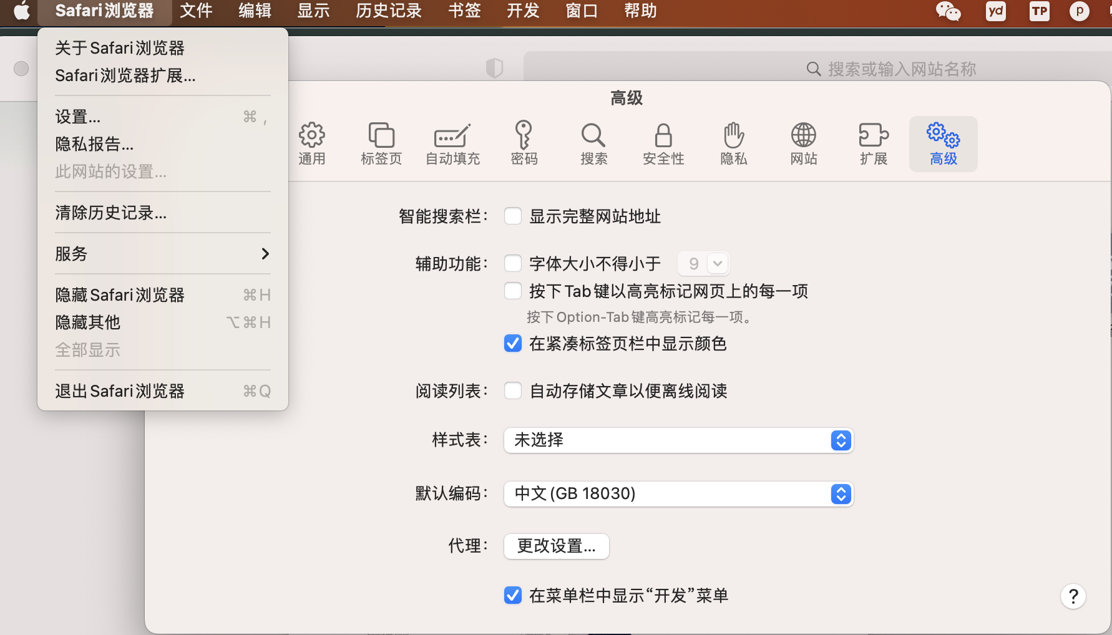The image size is (1112, 635).
Task: Choose 清除历史记录… menu item
Action: [x=163, y=213]
